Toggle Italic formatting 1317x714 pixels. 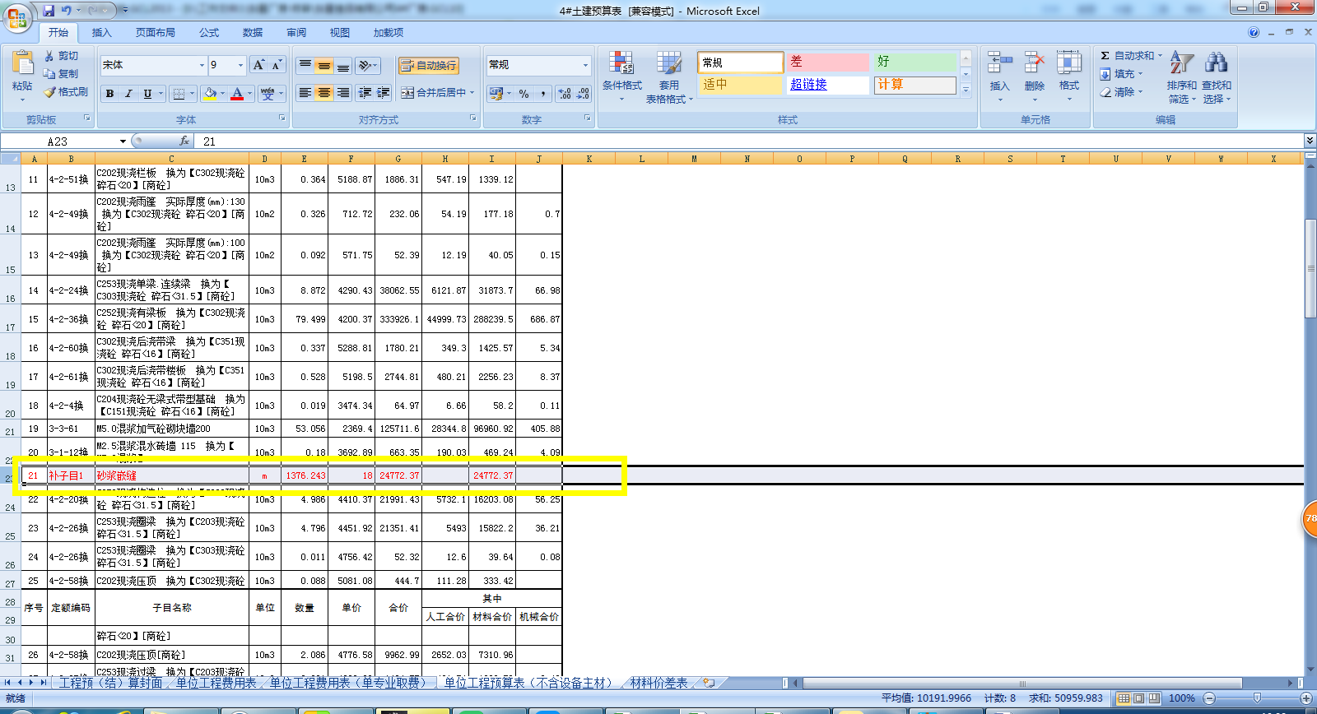pyautogui.click(x=128, y=94)
